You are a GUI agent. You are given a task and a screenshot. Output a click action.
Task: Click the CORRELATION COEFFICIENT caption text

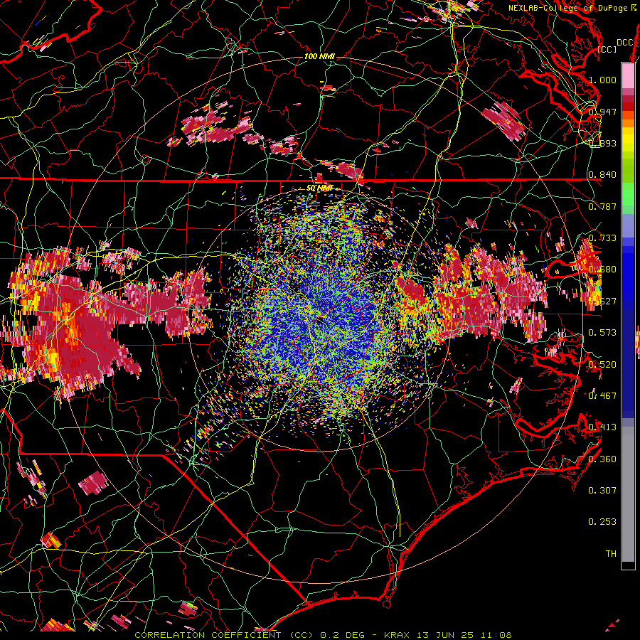208,635
